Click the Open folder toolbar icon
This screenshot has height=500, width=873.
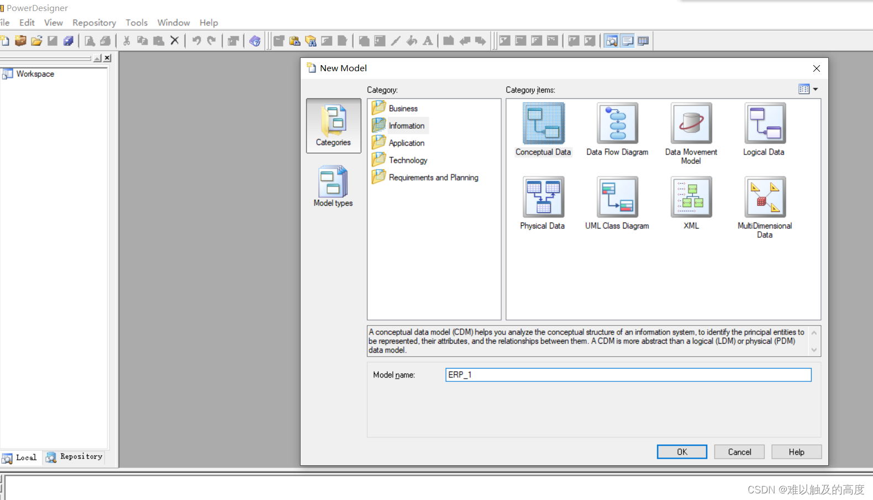click(x=36, y=41)
